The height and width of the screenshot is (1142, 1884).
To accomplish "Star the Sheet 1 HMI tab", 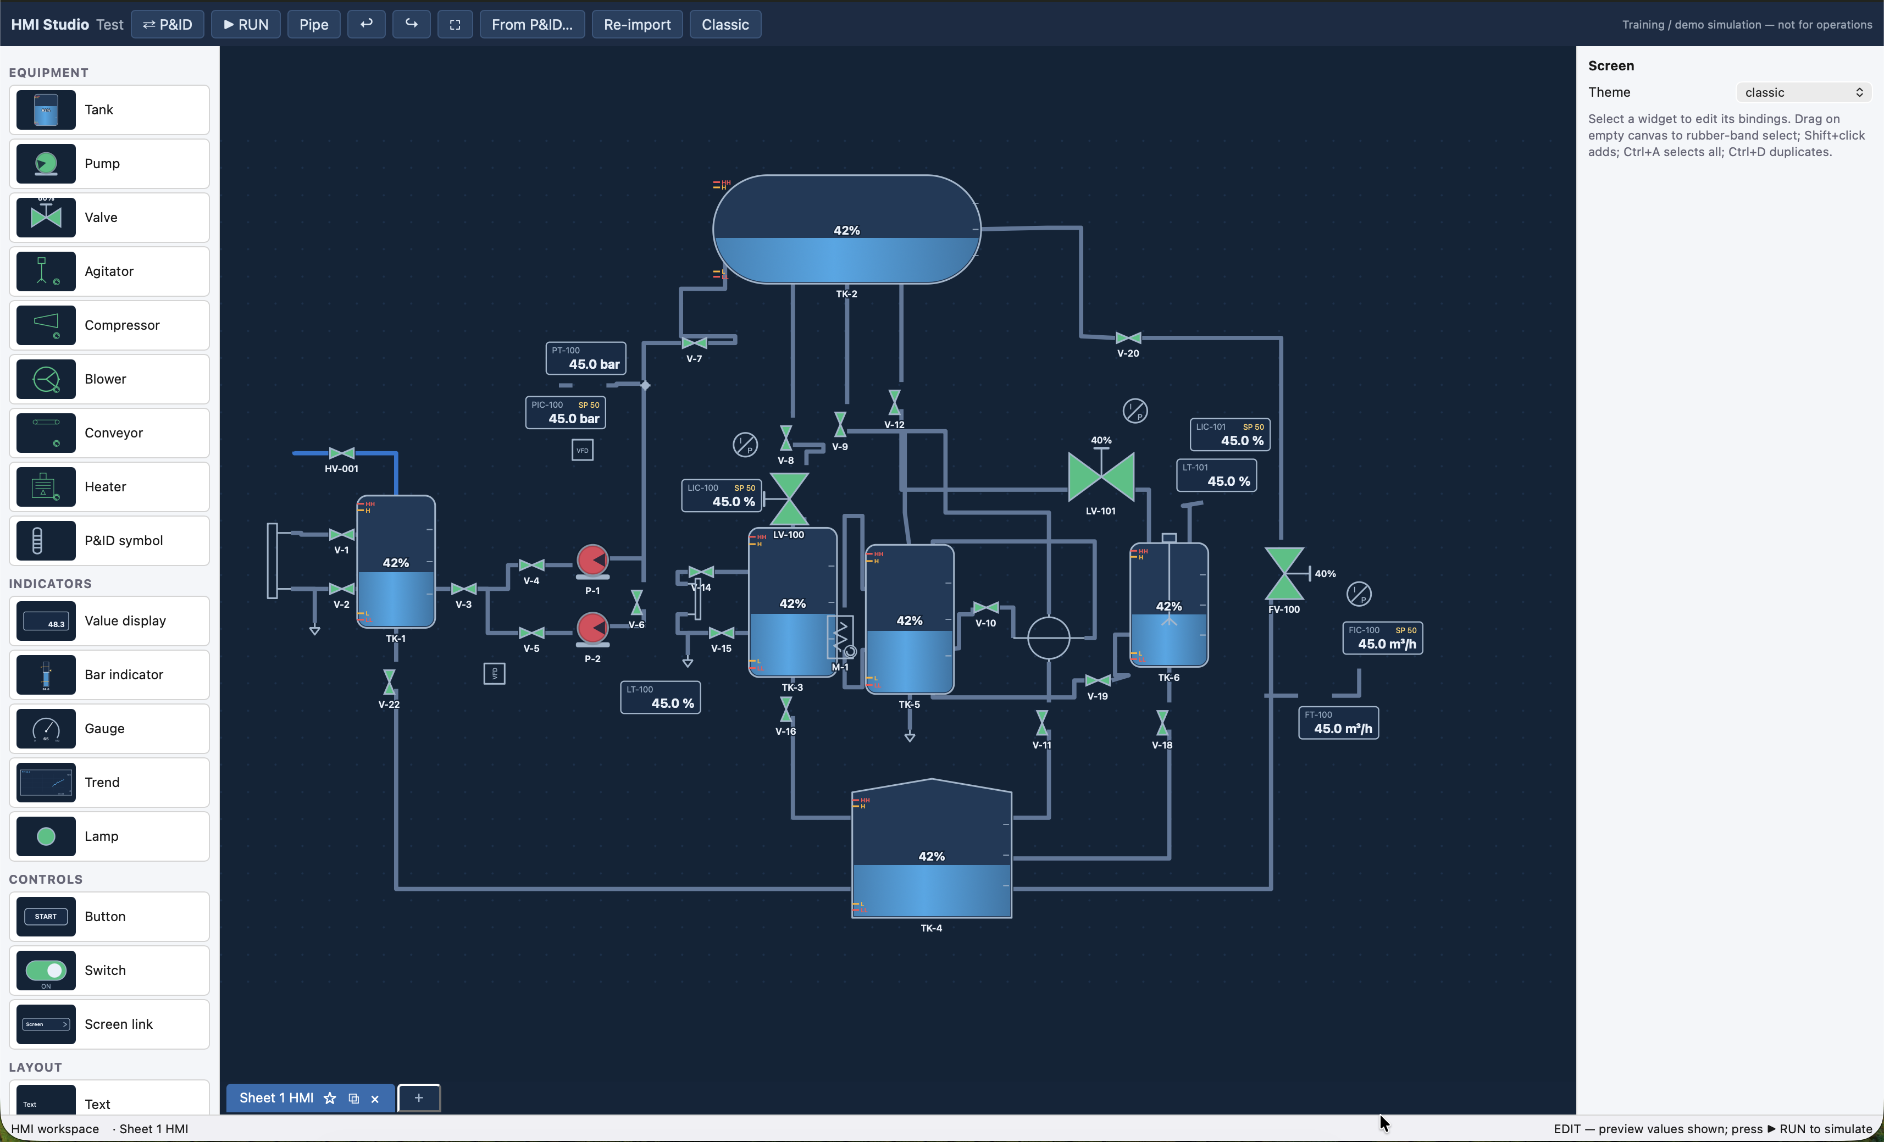I will pos(330,1099).
